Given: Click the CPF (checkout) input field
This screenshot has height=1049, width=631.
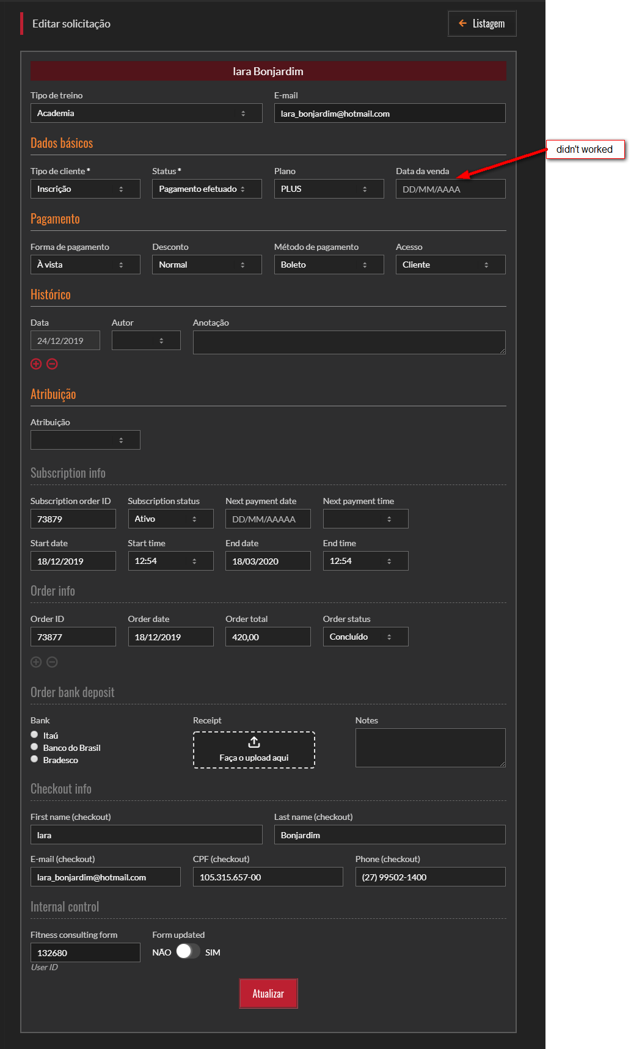Looking at the screenshot, I should click(268, 877).
